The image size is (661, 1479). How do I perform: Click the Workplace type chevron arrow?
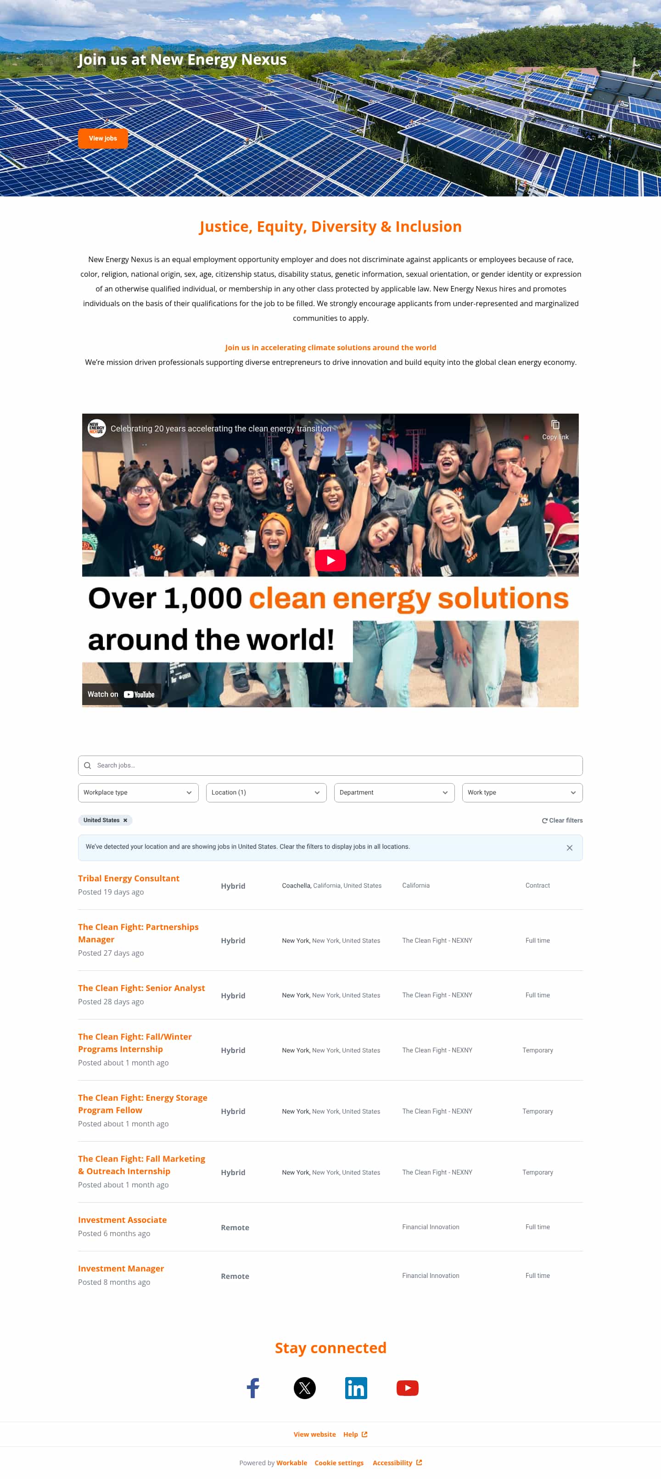tap(189, 793)
